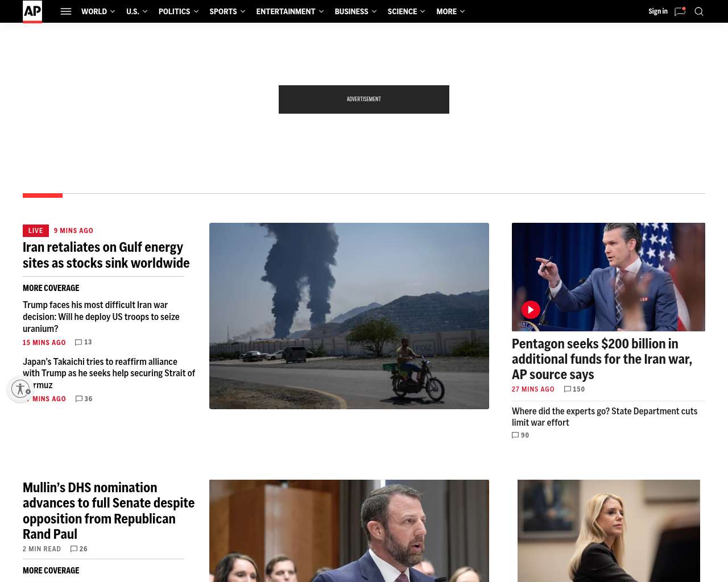Read Mullin's DHS nomination headline
This screenshot has width=728, height=582.
click(x=109, y=511)
